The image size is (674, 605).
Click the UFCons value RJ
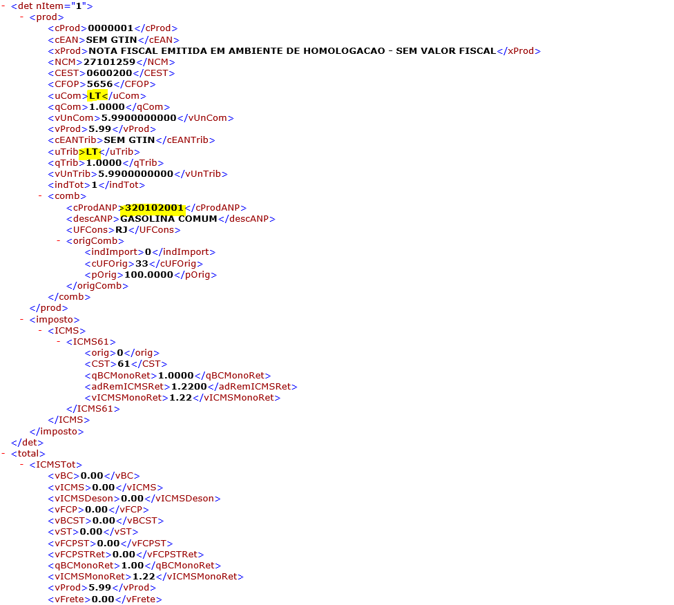pyautogui.click(x=122, y=230)
